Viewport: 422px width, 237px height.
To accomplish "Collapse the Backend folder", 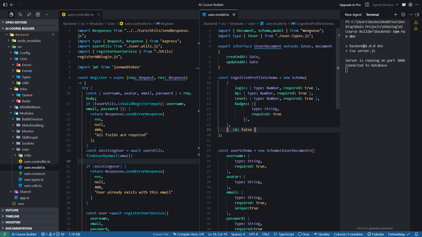I will 29,34.
